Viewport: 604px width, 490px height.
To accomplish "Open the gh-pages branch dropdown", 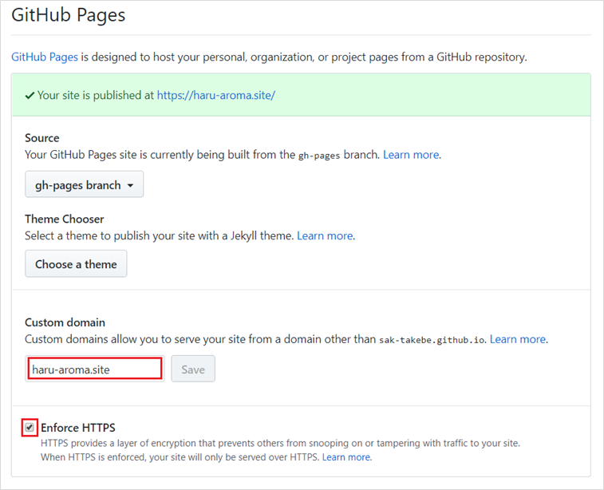I will [x=85, y=184].
